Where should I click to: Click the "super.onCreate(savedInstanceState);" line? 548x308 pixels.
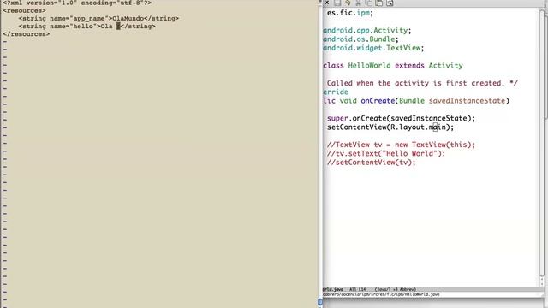401,118
